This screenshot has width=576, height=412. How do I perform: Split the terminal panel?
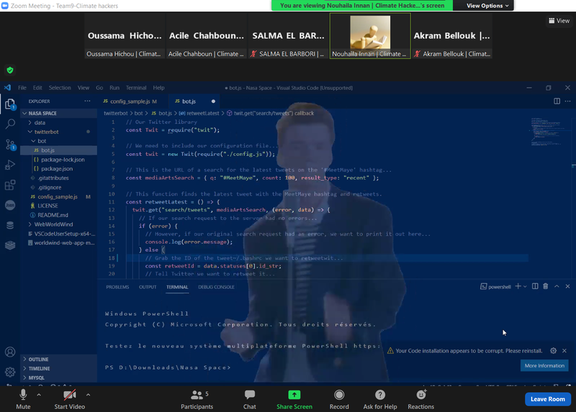(534, 286)
